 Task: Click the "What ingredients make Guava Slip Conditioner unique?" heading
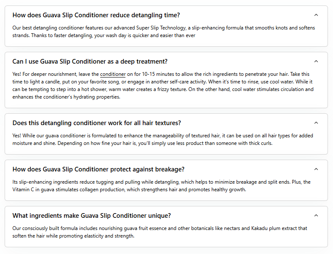point(91,216)
